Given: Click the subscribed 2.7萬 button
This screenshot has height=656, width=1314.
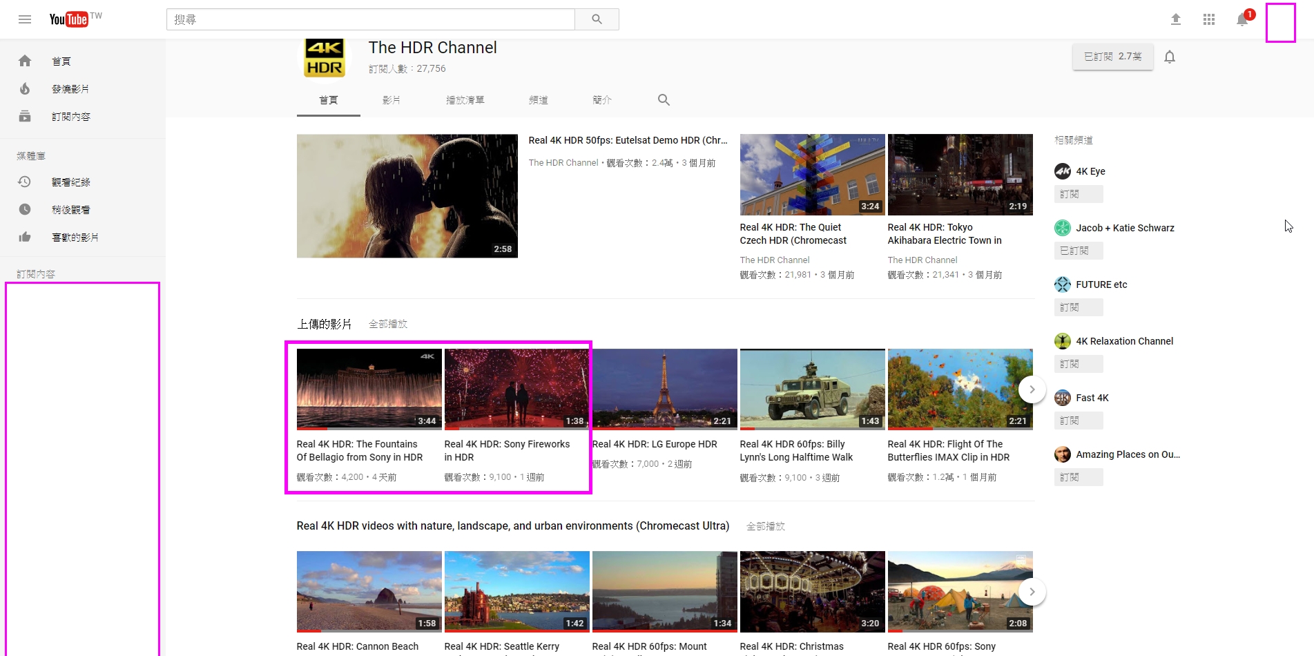Looking at the screenshot, I should pyautogui.click(x=1112, y=57).
